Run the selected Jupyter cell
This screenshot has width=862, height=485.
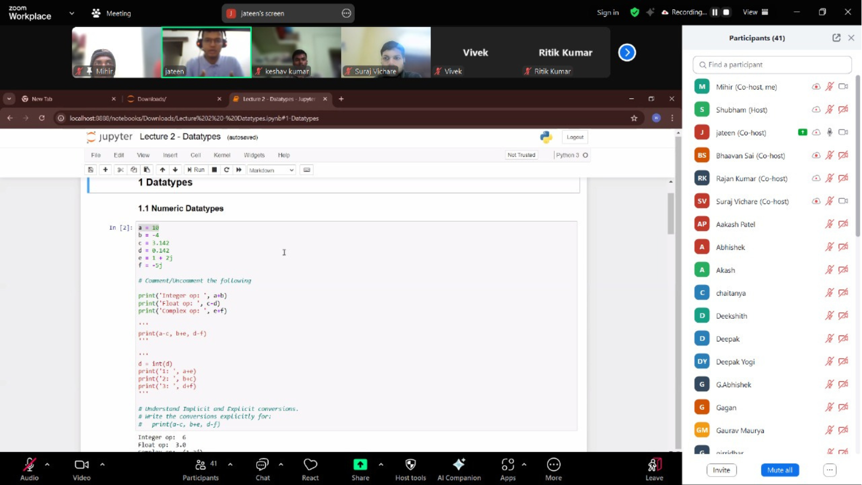196,170
